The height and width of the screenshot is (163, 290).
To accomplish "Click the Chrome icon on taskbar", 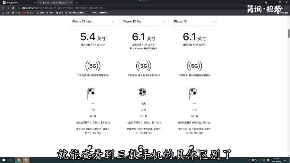I will [19, 160].
